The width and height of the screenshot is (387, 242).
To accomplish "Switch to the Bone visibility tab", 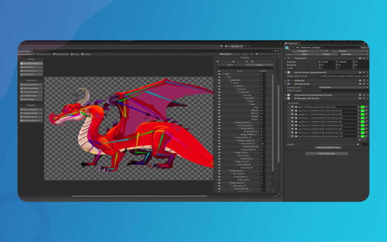I will pyautogui.click(x=230, y=65).
